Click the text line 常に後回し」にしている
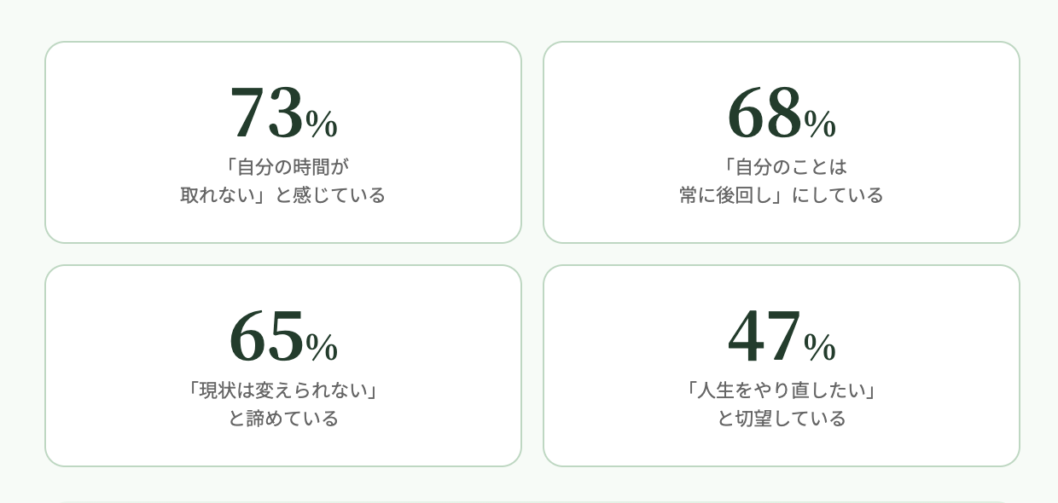The image size is (1058, 503). pyautogui.click(x=782, y=195)
